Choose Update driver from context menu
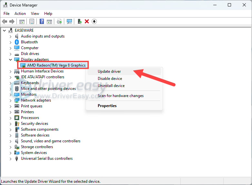The height and width of the screenshot is (185, 252). [x=109, y=71]
